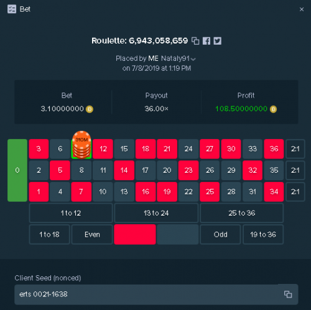Choose the 19 to 36 bet

pos(263,235)
